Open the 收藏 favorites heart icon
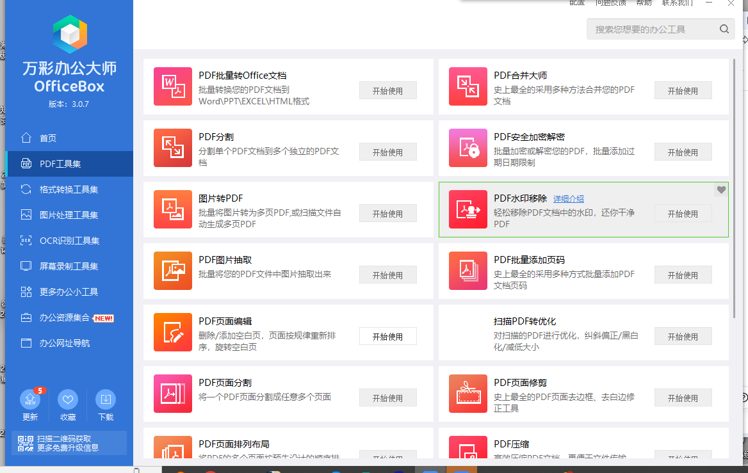The width and height of the screenshot is (748, 473). point(68,399)
